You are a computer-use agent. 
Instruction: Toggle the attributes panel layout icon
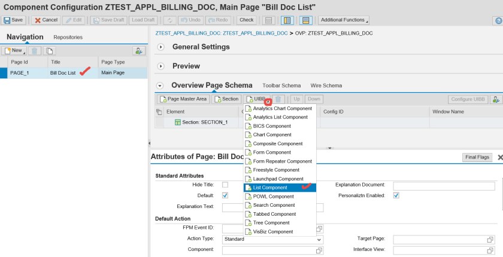pyautogui.click(x=306, y=20)
